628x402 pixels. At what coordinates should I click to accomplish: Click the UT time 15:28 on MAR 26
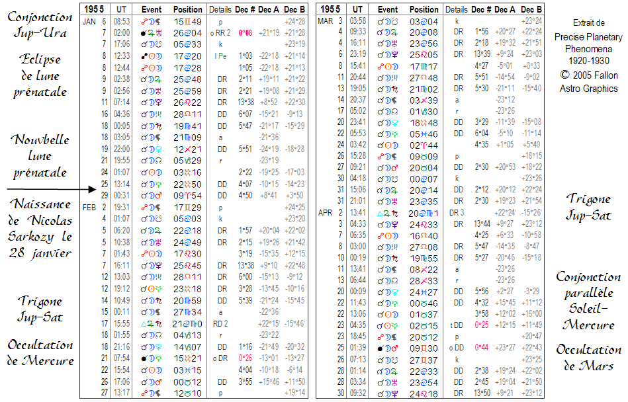click(x=357, y=156)
